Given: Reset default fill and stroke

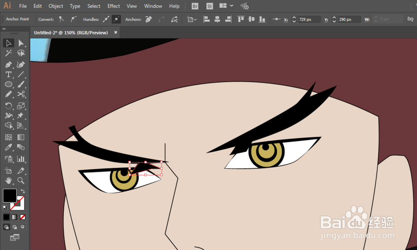Looking at the screenshot, I should point(5,207).
